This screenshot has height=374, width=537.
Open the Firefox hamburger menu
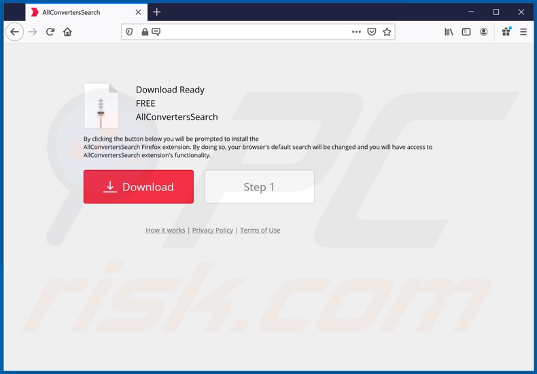coord(523,32)
